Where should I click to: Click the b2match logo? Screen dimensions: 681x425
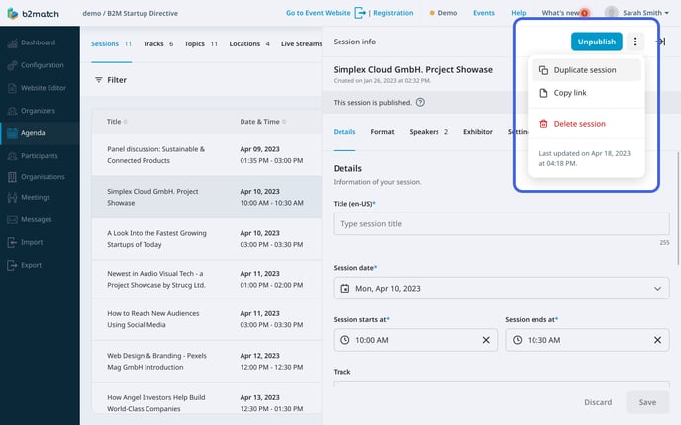[x=33, y=13]
